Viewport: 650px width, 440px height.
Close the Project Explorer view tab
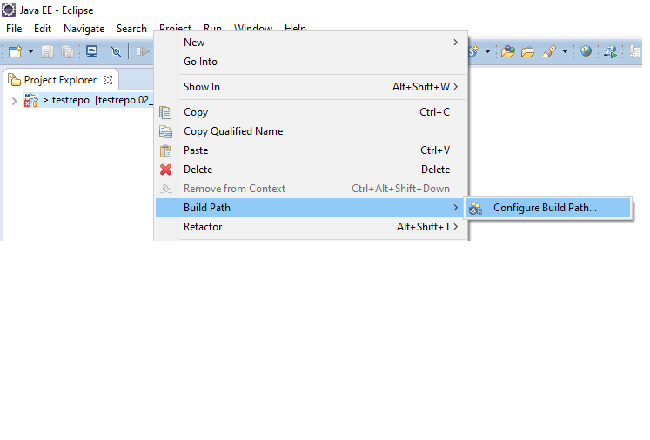coord(108,80)
